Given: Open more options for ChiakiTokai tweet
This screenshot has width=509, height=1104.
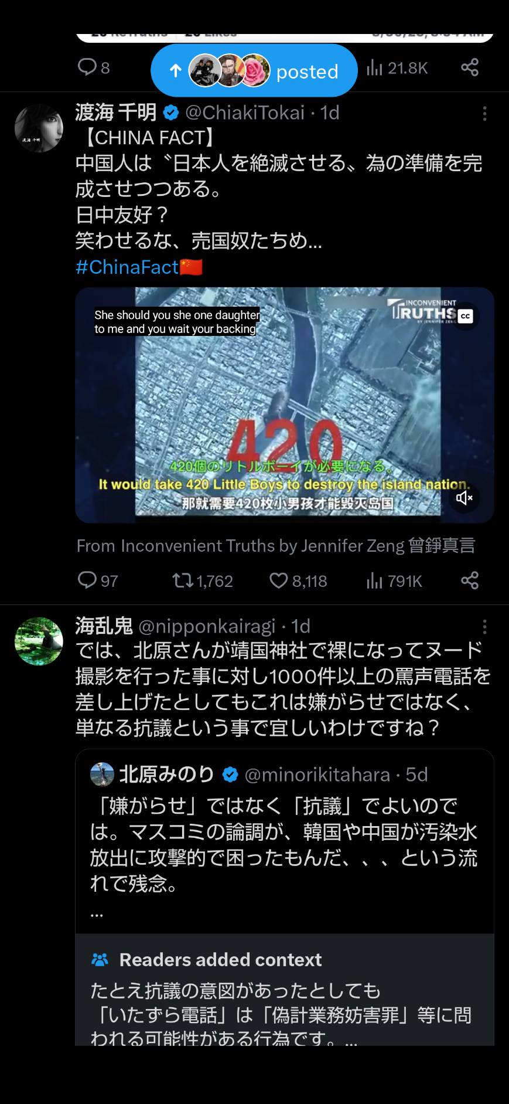Looking at the screenshot, I should click(x=484, y=114).
